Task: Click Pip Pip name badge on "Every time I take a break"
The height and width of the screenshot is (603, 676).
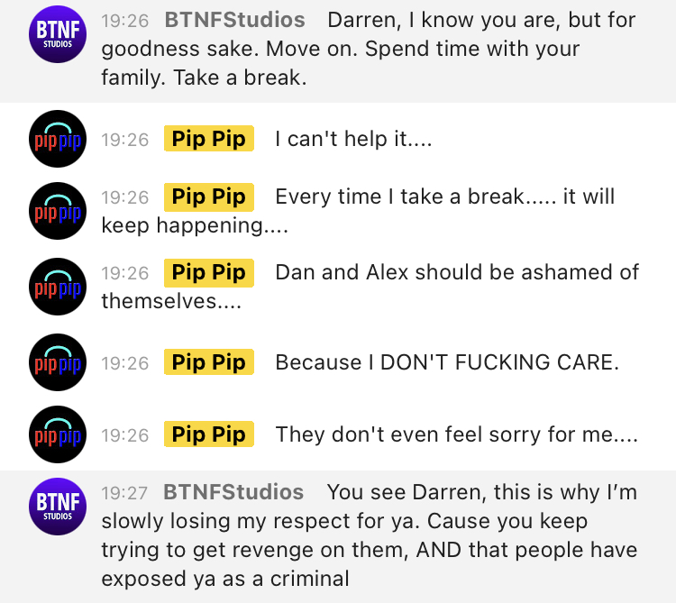Action: pyautogui.click(x=209, y=197)
